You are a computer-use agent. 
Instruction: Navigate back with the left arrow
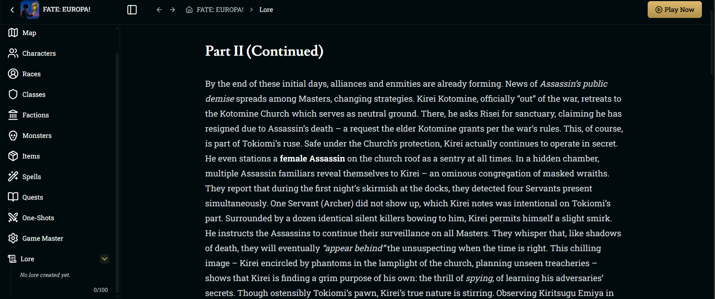(x=159, y=10)
